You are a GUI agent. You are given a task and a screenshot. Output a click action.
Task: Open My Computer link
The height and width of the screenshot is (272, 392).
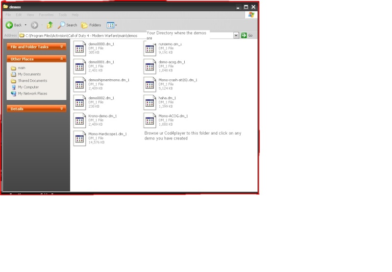pos(28,87)
